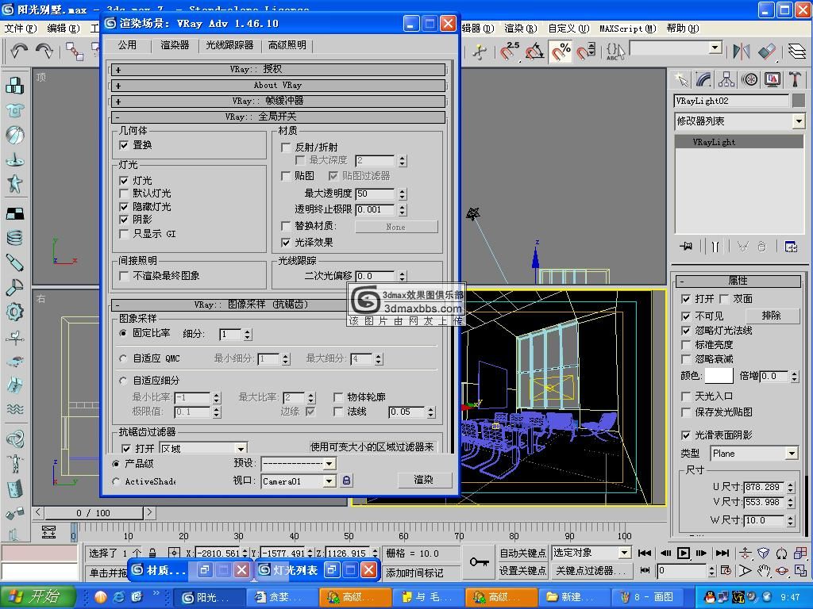Switch to the 渲染器 tab
Screen dimensions: 813x609
coord(175,45)
